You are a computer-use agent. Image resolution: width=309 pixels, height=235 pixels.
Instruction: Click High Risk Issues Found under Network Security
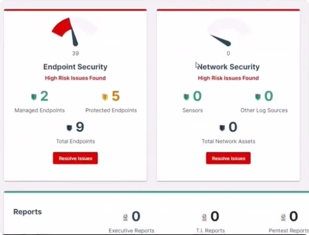229,78
